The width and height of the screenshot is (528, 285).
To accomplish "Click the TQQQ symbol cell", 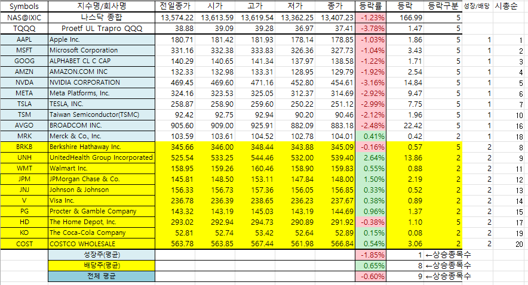I will (x=24, y=29).
